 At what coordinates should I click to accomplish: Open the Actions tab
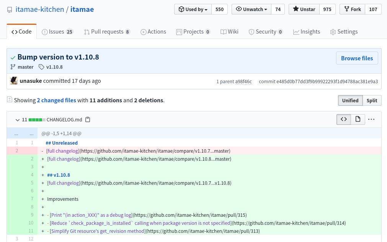[153, 32]
